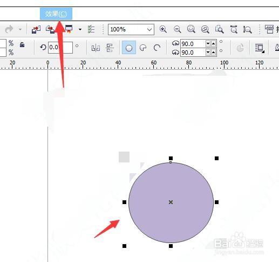Click the bottom-center selection handle
The width and height of the screenshot is (279, 262).
(171, 246)
